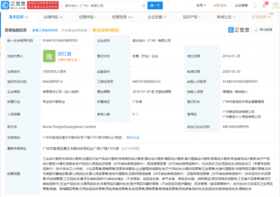Open 历史营业执照信息 link
Screen dimensions: 280x197
pos(76,30)
